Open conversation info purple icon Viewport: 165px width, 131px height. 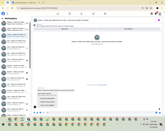pyautogui.click(x=159, y=20)
